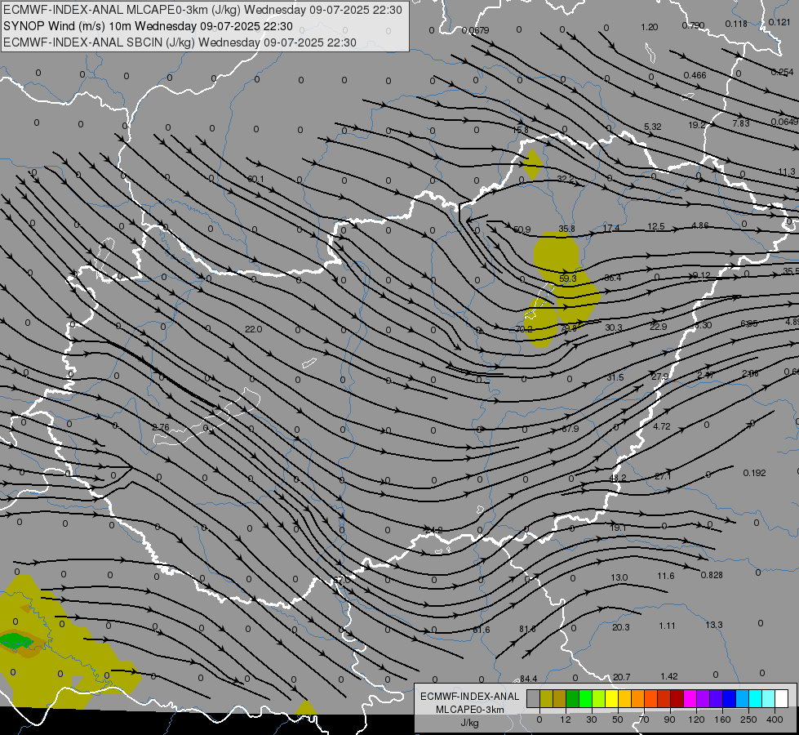Click the 'J/kg' unit label in legend
Image resolution: width=799 pixels, height=735 pixels.
pos(469,723)
